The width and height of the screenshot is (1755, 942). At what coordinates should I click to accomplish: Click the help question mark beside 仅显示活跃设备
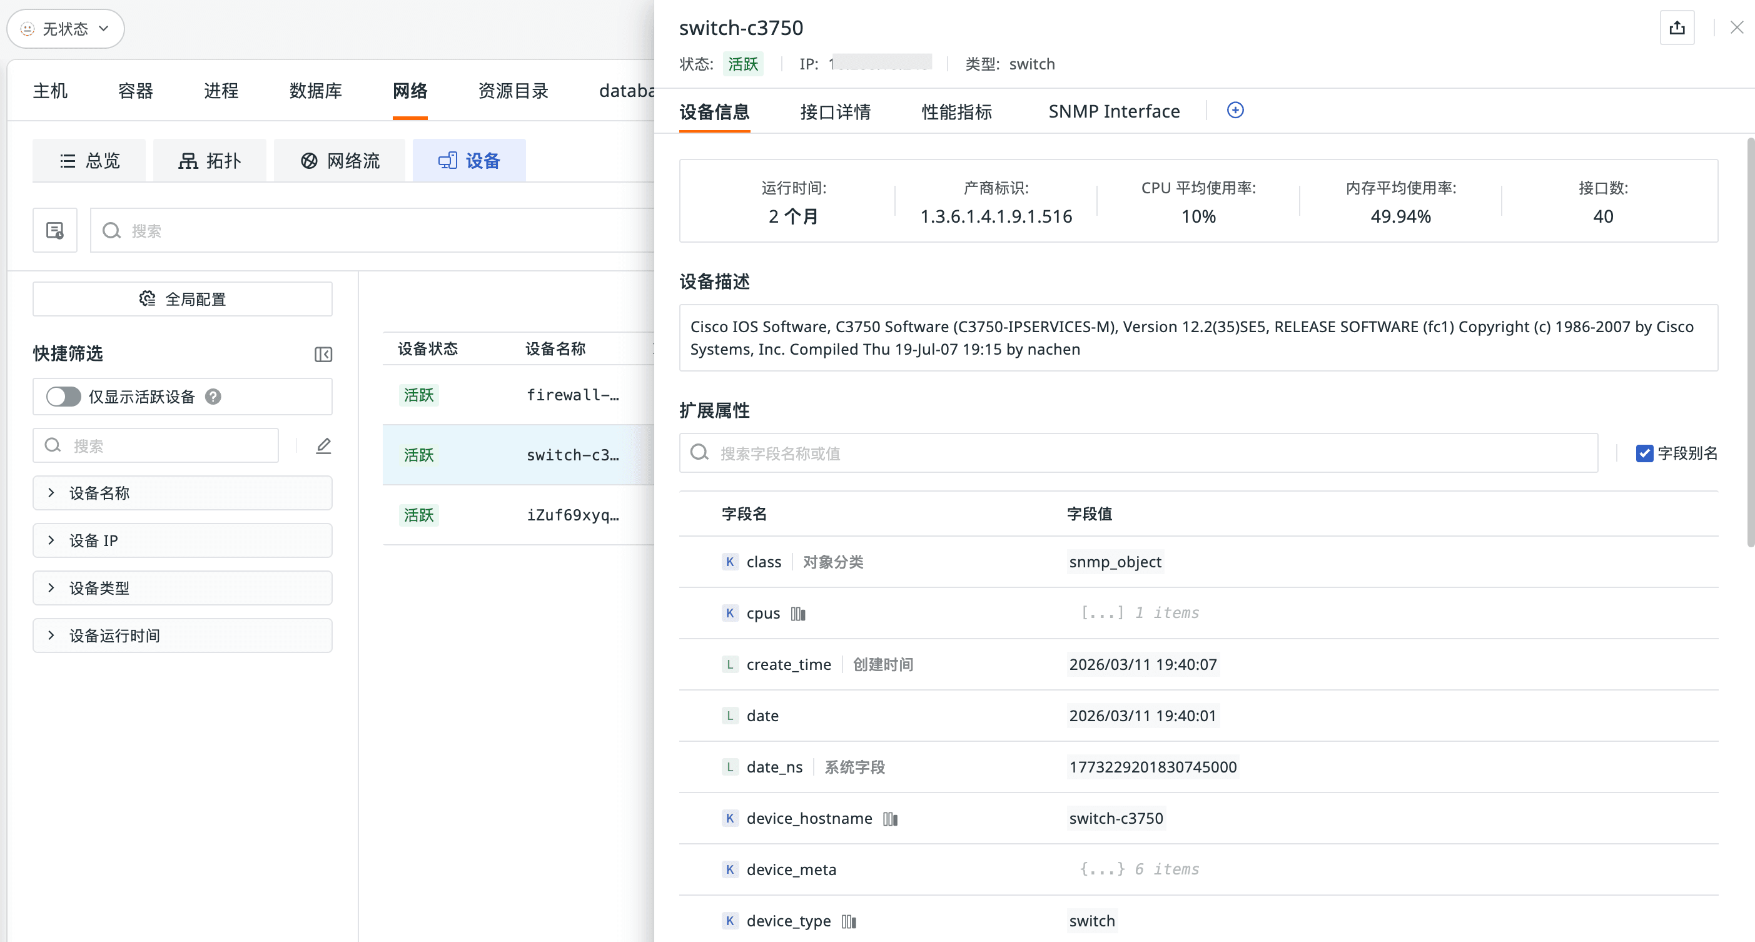point(213,397)
